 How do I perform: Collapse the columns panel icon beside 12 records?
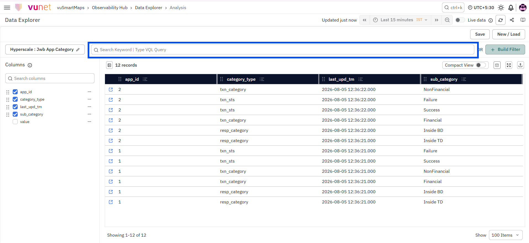point(109,65)
